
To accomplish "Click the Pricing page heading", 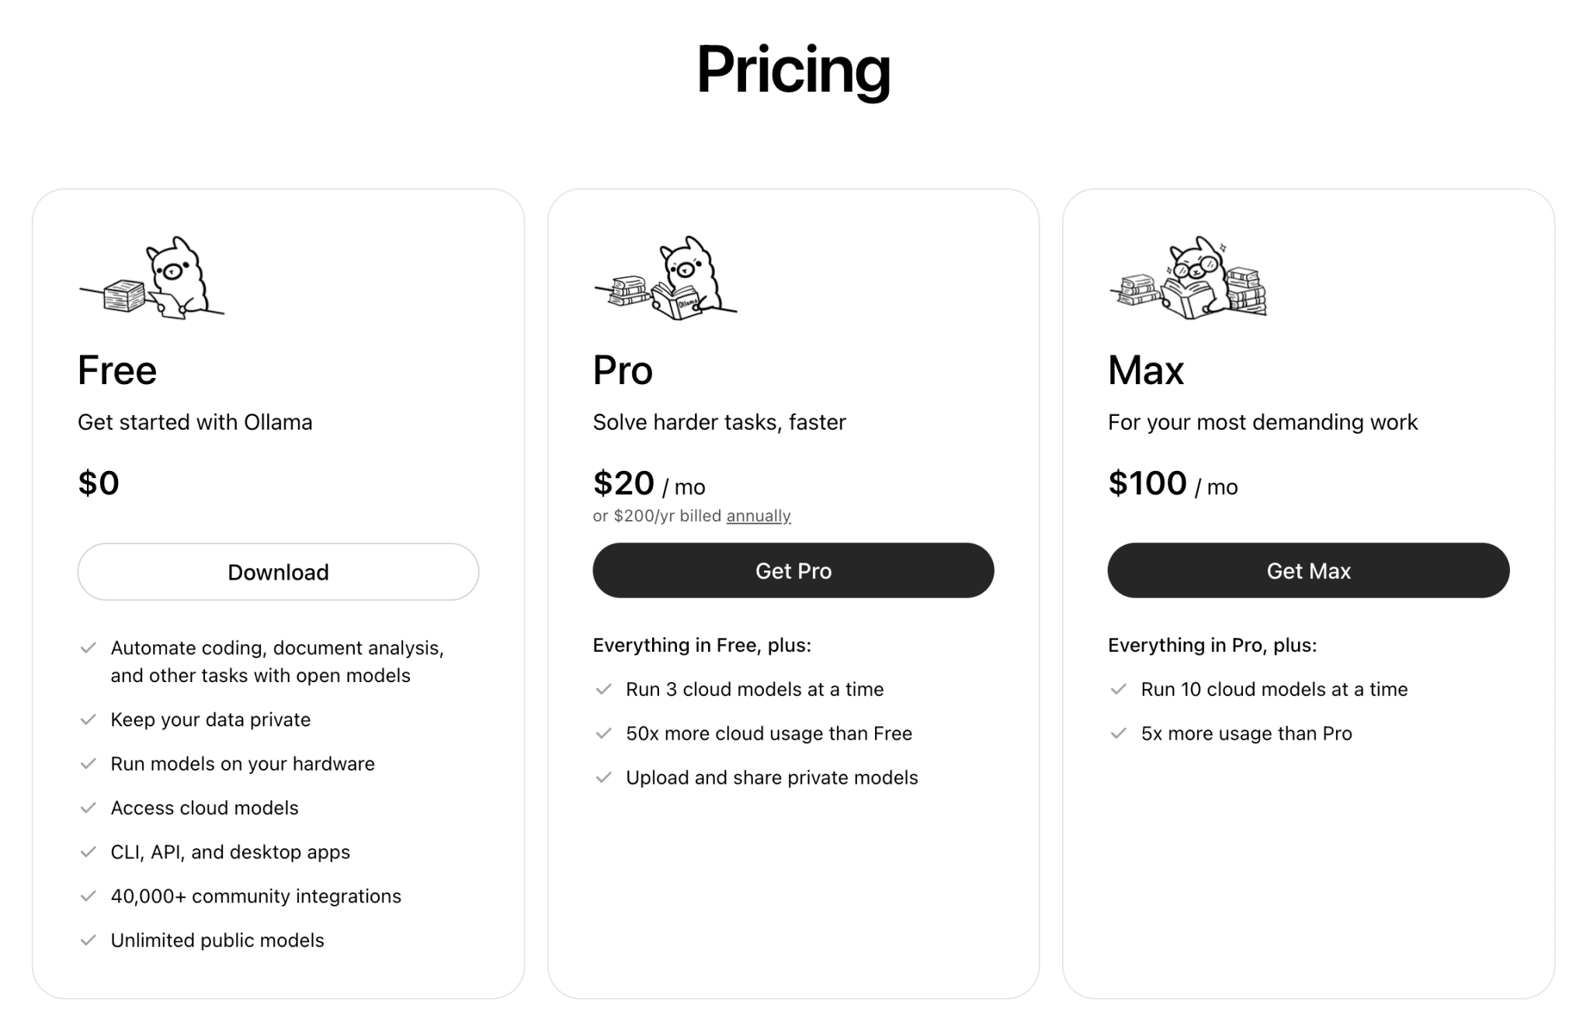I will click(793, 70).
